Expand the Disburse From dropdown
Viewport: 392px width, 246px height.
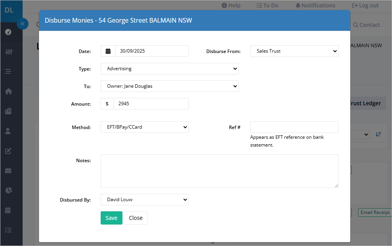tap(294, 51)
